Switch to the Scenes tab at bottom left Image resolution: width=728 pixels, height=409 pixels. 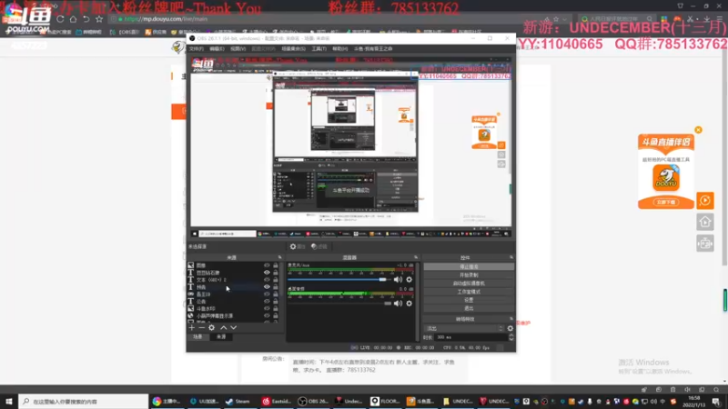[197, 337]
